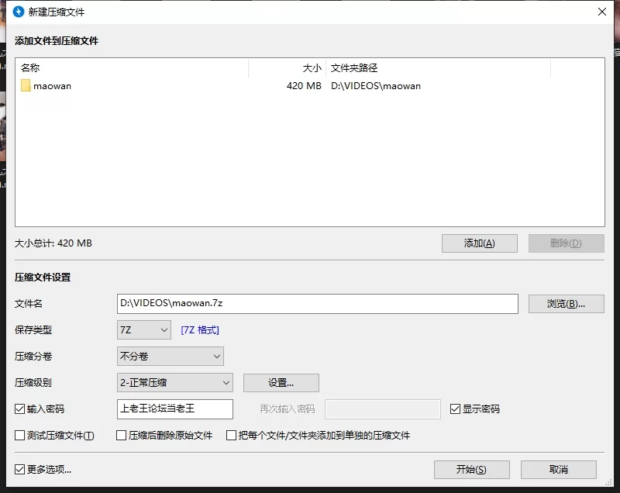The height and width of the screenshot is (493, 620).
Task: Select the maowan folder icon in list
Action: pos(26,86)
